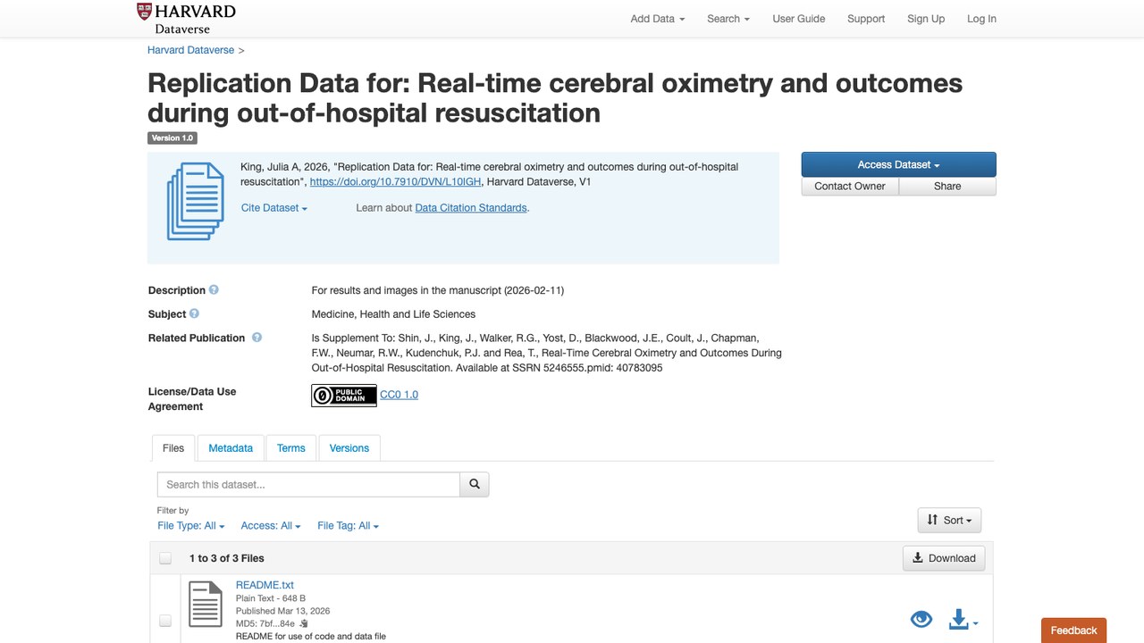
Task: Click the Public Domain CC0 badge
Action: pos(344,395)
